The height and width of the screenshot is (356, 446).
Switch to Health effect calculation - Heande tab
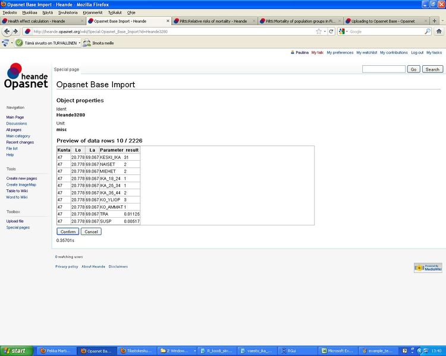click(43, 21)
